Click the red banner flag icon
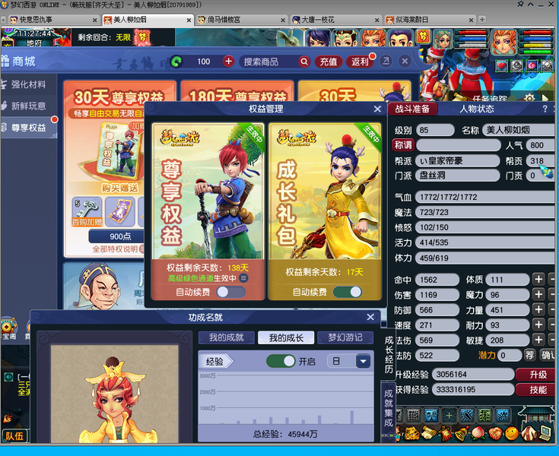559x456 pixels. click(x=445, y=433)
